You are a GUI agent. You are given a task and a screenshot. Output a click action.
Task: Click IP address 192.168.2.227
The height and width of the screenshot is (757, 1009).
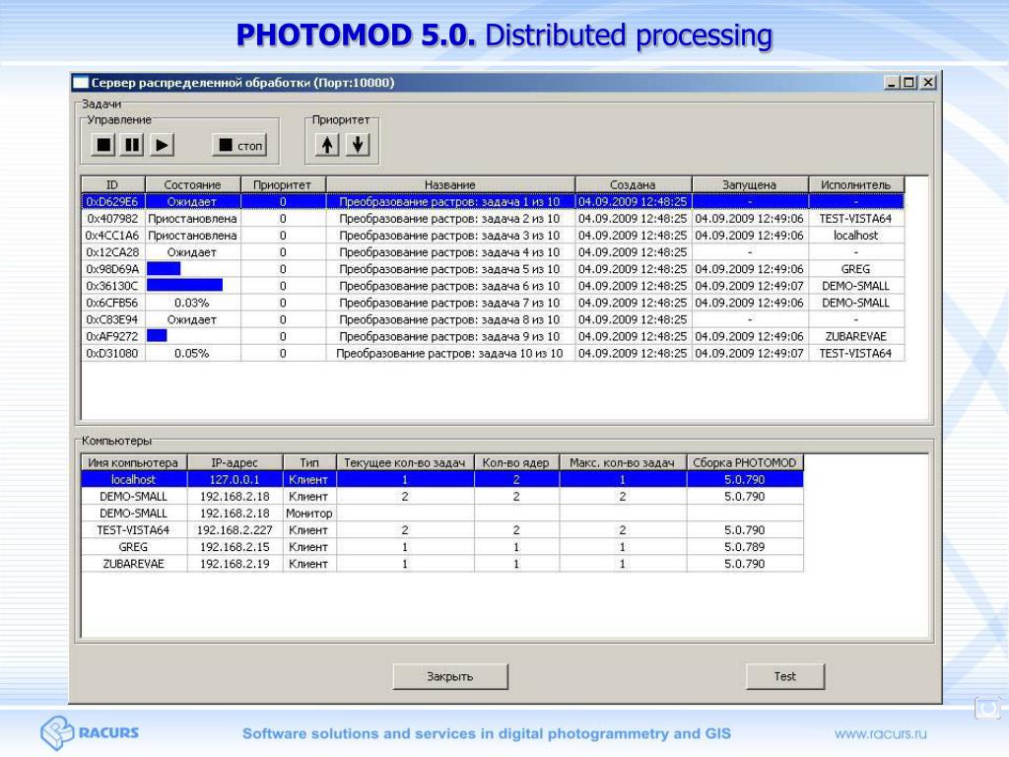(x=235, y=529)
